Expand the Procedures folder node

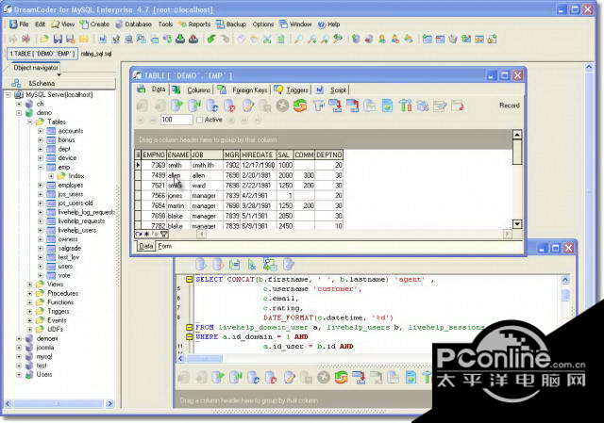click(x=29, y=293)
